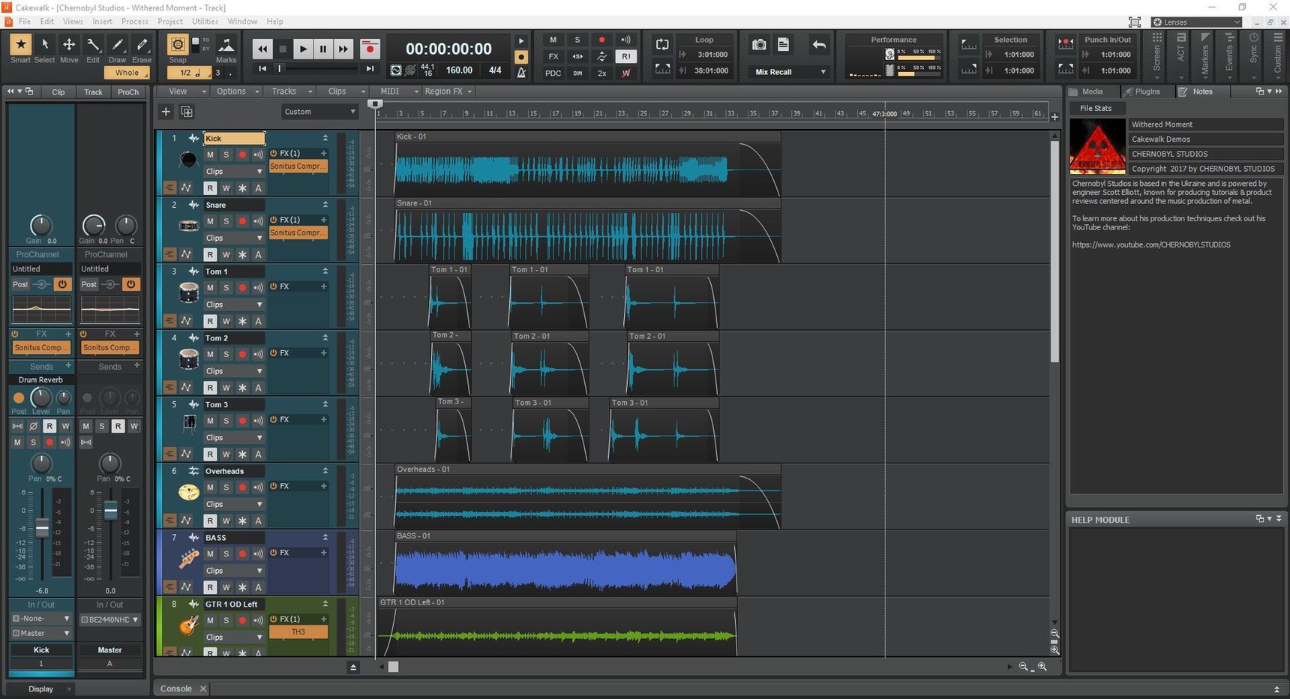
Task: Mute the Kick track
Action: [210, 154]
